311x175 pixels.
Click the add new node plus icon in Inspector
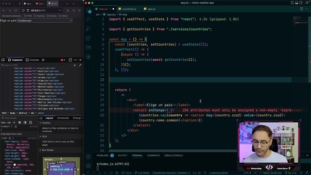[x=75, y=65]
